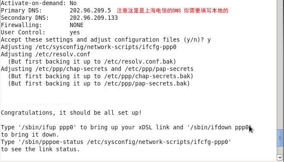Screen dimensions: 284x162
Task: Click the Firewalling value NONE
Action: pyautogui.click(x=77, y=25)
